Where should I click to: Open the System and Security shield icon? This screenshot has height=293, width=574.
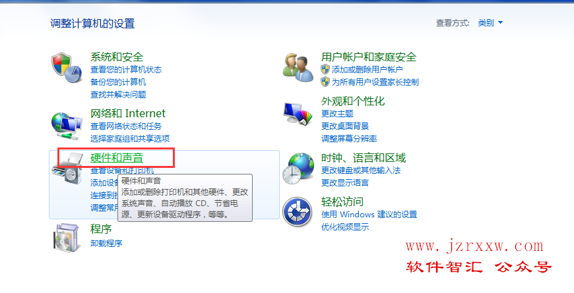coord(66,67)
